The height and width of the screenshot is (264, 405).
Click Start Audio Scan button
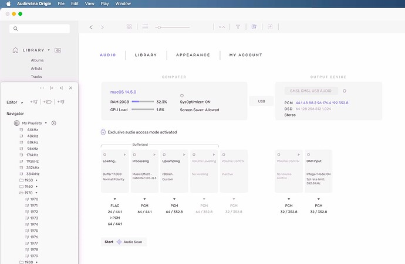pyautogui.click(x=124, y=242)
